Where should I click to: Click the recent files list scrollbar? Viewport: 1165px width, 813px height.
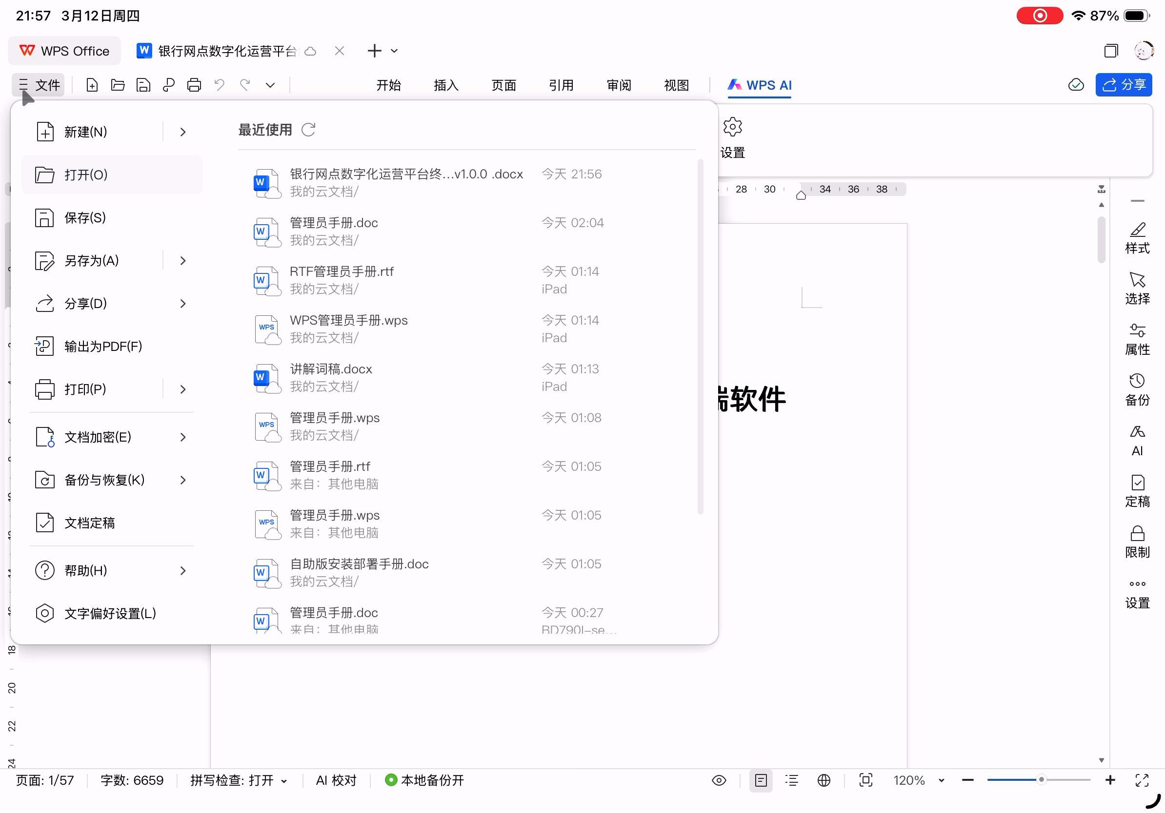pos(700,336)
